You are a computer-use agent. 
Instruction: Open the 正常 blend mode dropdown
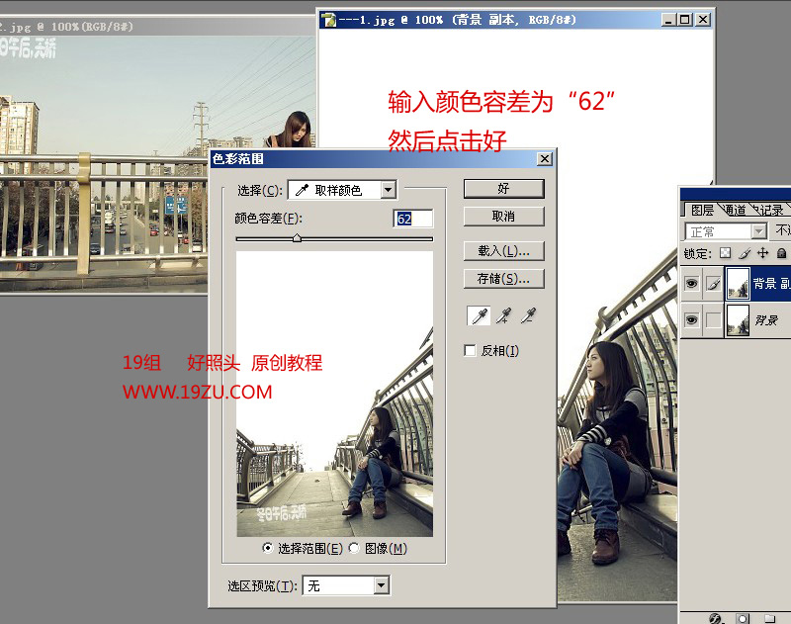[x=727, y=231]
